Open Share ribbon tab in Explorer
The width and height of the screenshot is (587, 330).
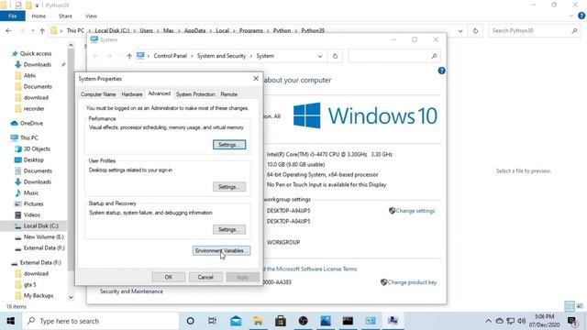(x=65, y=16)
